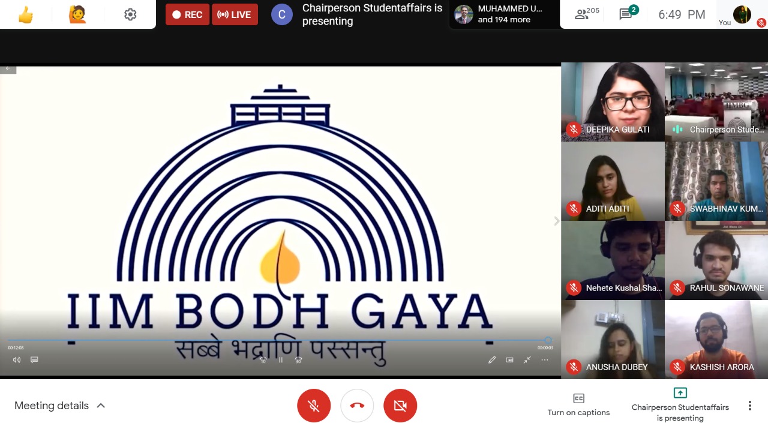Toggle the camera off button
The height and width of the screenshot is (432, 768).
(x=400, y=406)
